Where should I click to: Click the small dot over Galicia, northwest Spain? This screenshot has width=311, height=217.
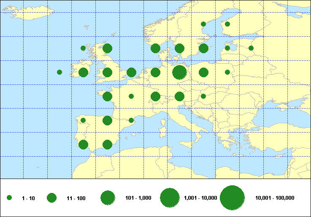83,120
